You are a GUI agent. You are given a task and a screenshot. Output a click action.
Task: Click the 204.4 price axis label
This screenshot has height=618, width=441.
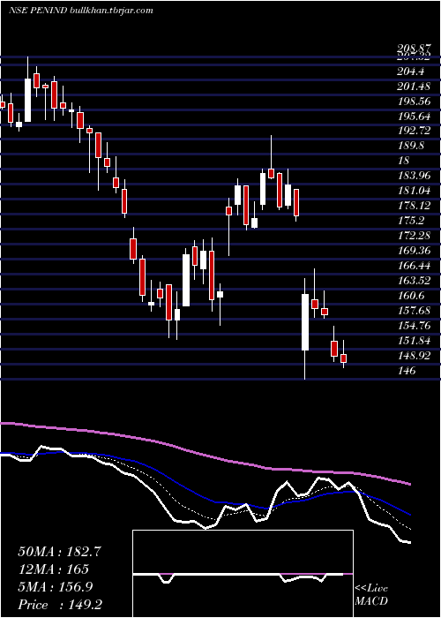[411, 72]
